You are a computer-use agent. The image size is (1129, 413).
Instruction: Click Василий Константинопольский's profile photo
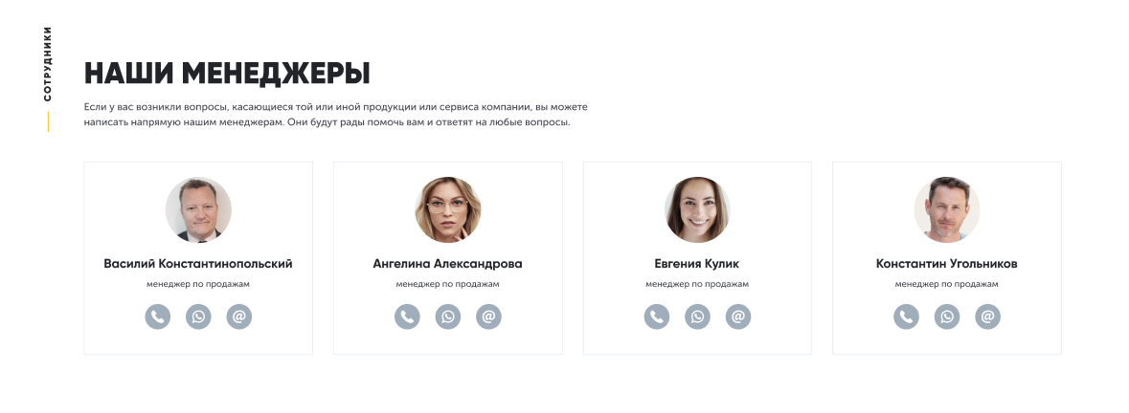198,209
